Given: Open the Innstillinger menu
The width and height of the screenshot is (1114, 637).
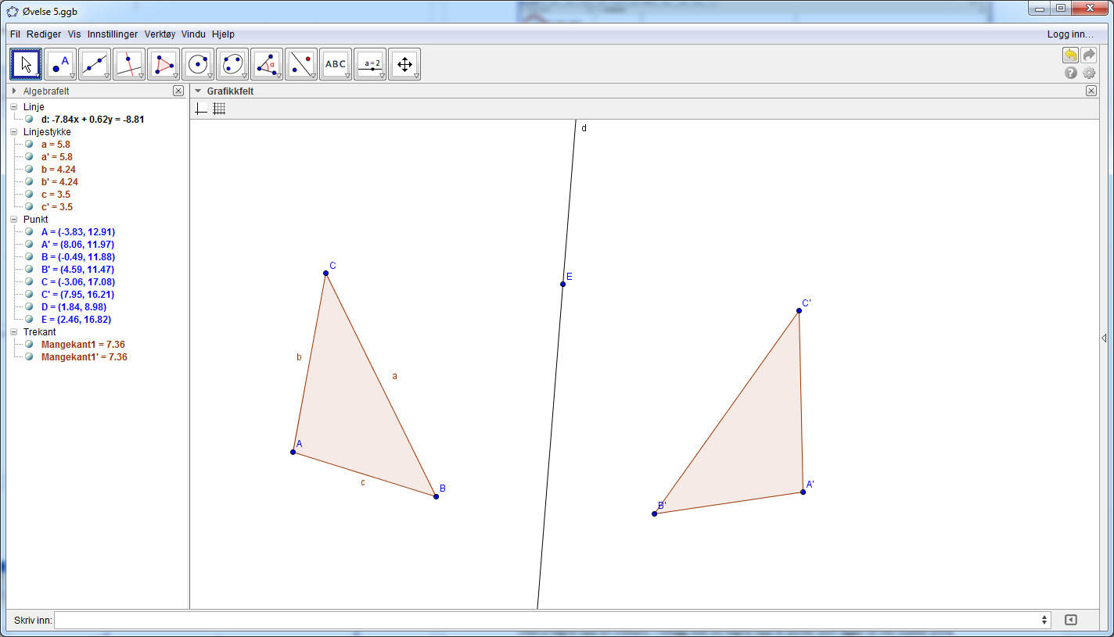Looking at the screenshot, I should tap(113, 34).
